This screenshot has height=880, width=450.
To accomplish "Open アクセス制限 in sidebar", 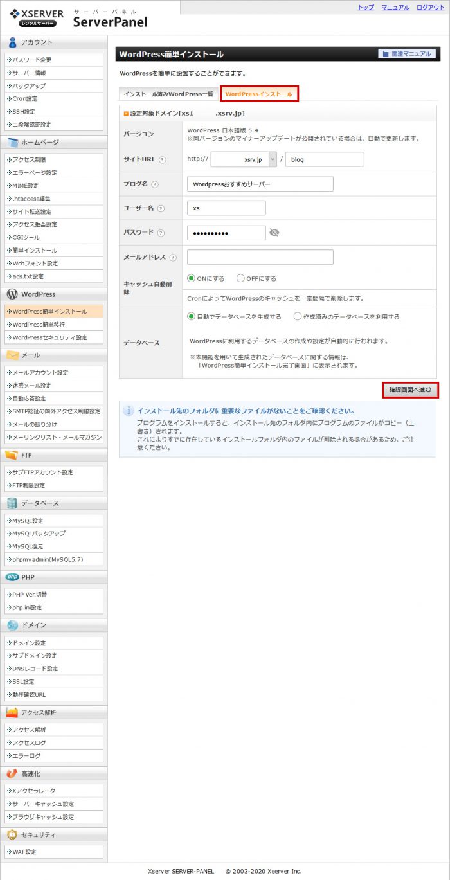I will 54,159.
